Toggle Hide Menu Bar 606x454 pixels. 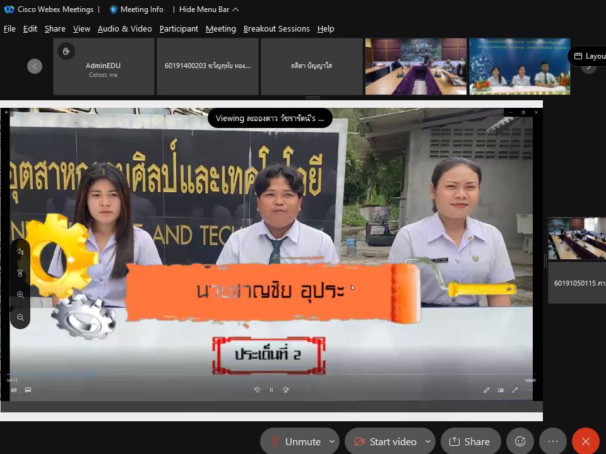tap(208, 9)
